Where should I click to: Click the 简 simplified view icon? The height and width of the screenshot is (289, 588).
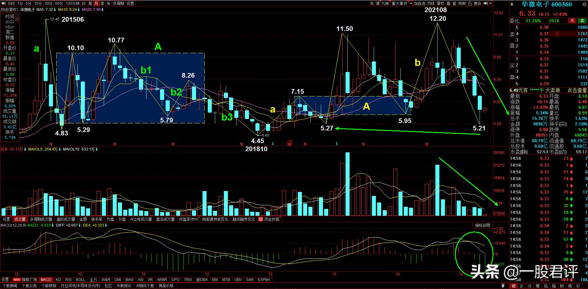(x=378, y=3)
